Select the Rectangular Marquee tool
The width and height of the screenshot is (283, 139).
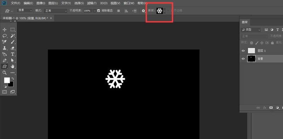click(12, 30)
